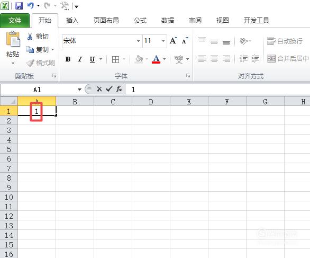The width and height of the screenshot is (310, 258).
Task: Expand the Undo history dropdown arrow
Action: pos(39,6)
